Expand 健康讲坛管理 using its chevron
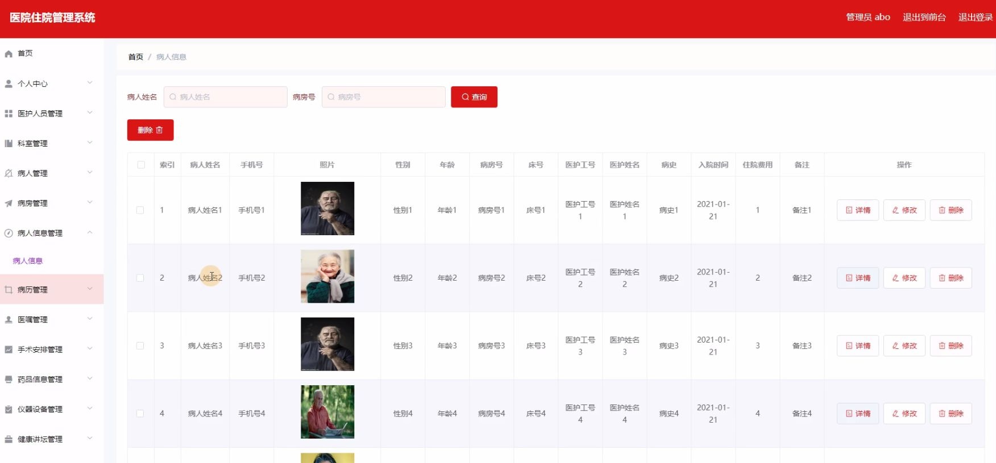The height and width of the screenshot is (463, 996). pyautogui.click(x=90, y=439)
